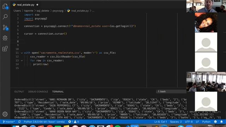The width and height of the screenshot is (226, 127).
Task: Click 'cursor = connection.cursor()' on line 6
Action: click(x=46, y=34)
